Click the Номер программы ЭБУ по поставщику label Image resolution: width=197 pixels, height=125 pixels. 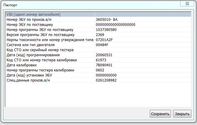[40, 30]
